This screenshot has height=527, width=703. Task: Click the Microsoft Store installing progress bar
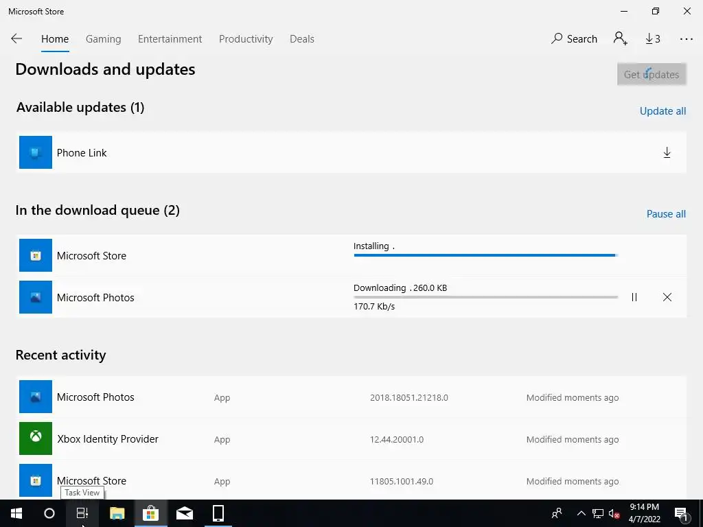pos(485,255)
